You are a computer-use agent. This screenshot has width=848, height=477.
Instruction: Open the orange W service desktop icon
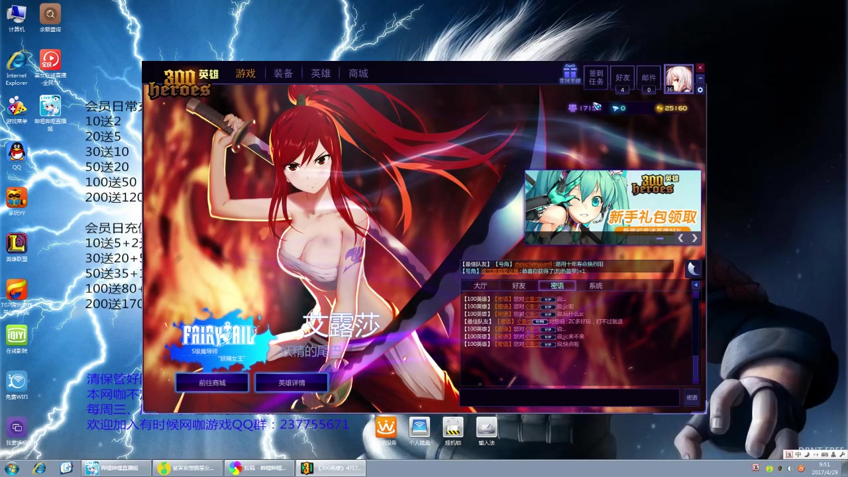(x=386, y=431)
